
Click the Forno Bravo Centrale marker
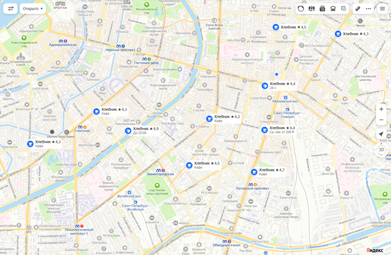pos(214,21)
